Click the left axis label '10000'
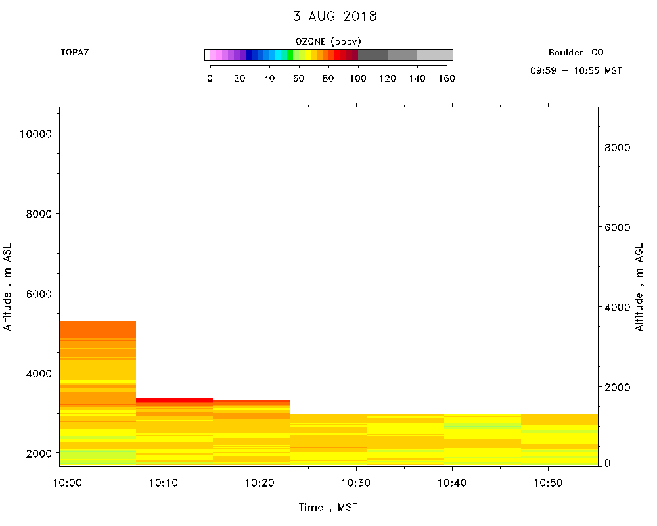The width and height of the screenshot is (657, 526). 35,134
